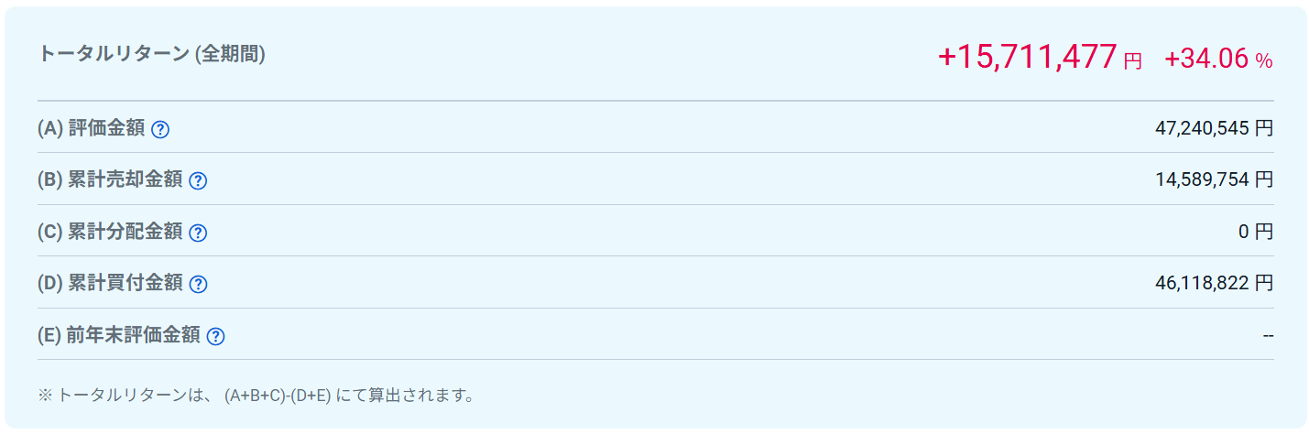Select the トータルリターン (全期間) heading
Viewport: 1309px width, 434px height.
point(151,54)
